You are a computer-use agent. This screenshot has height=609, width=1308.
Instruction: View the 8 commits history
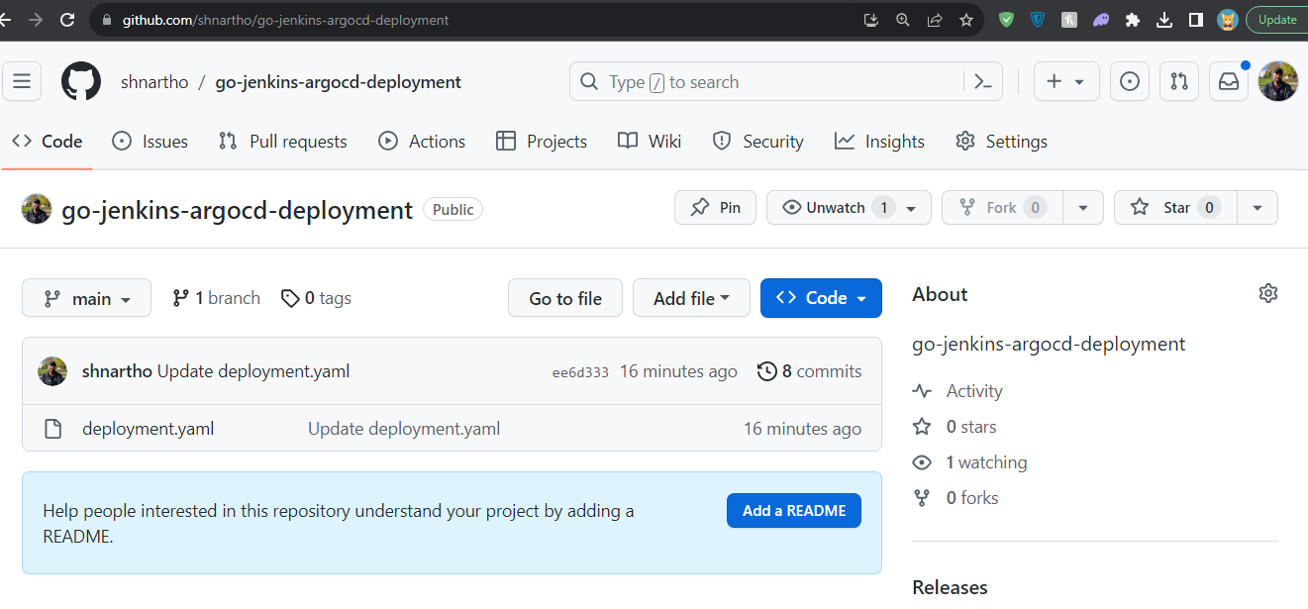pyautogui.click(x=810, y=371)
